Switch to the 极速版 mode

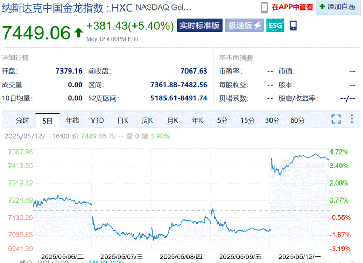pyautogui.click(x=244, y=25)
